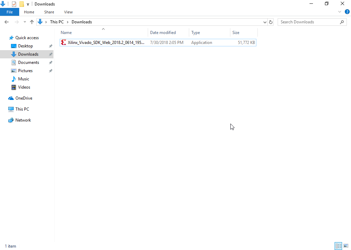The image size is (351, 250).
Task: Select Quick access in navigation pane
Action: tap(27, 38)
